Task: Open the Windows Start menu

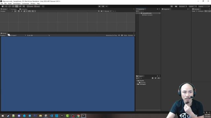Action: (3, 116)
